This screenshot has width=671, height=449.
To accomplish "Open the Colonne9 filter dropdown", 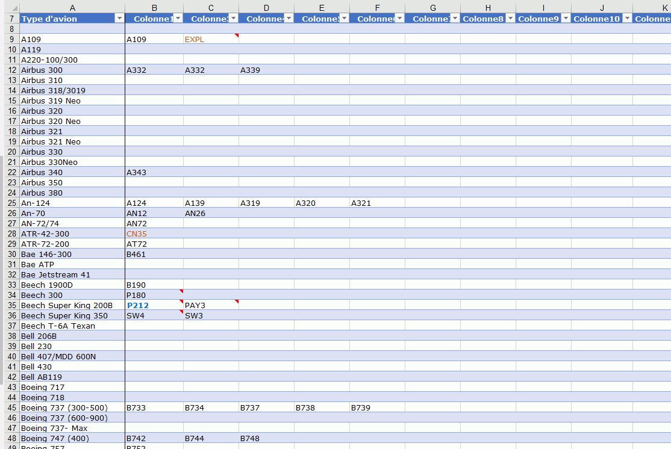I will tap(566, 19).
